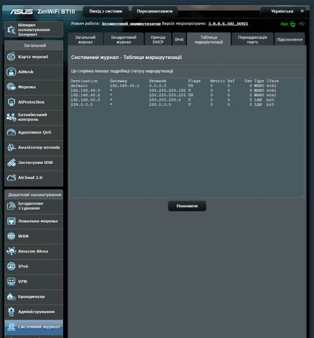314x338 pixels.
Task: Click the Iface column header
Action: pos(273,81)
